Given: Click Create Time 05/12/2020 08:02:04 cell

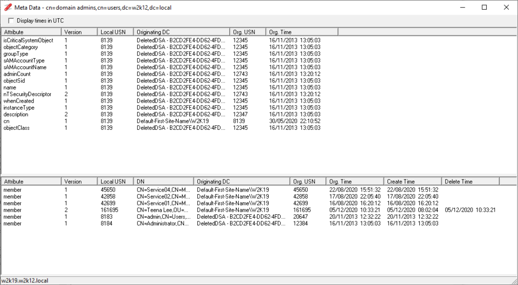Looking at the screenshot, I should (413, 210).
